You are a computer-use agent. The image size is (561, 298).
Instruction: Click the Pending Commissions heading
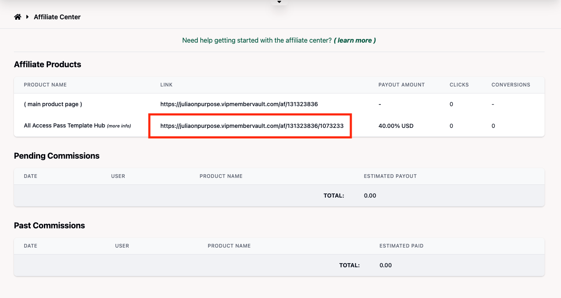(57, 156)
